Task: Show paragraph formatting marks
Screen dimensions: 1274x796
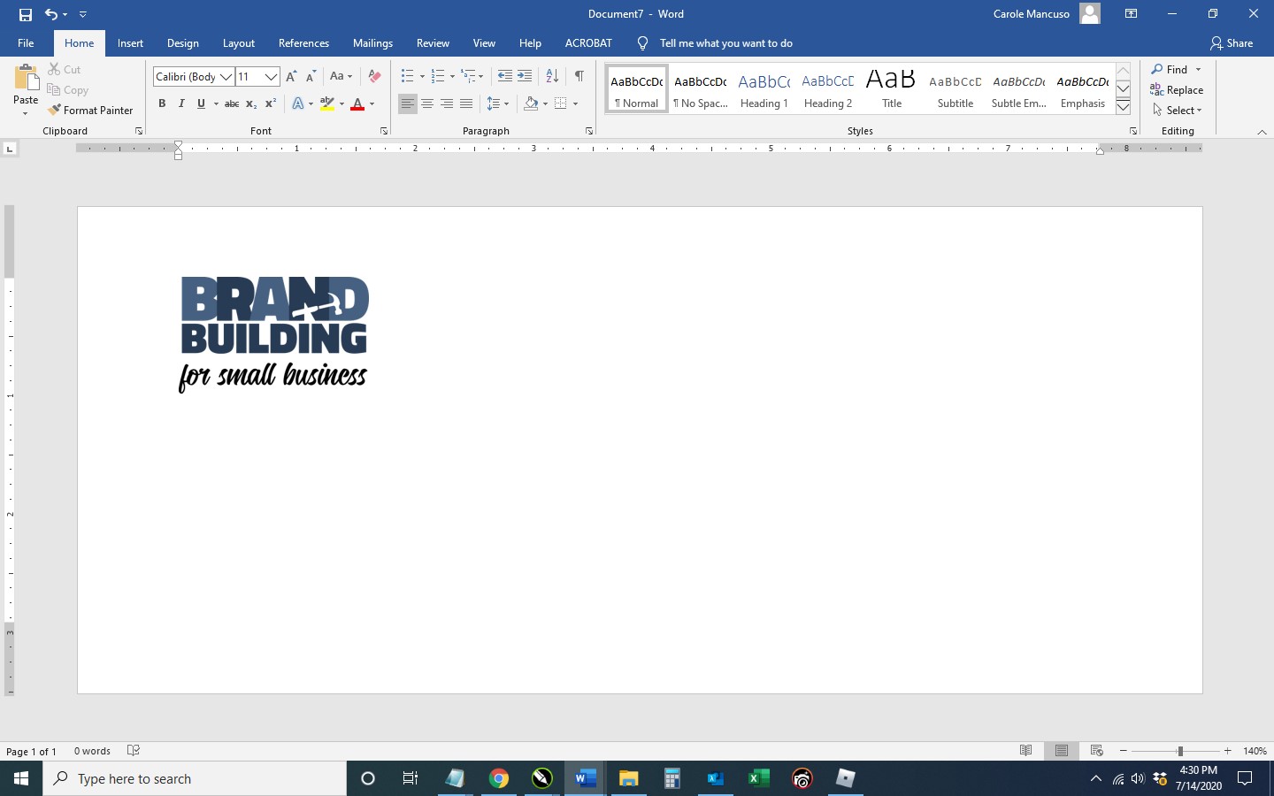Action: click(579, 76)
